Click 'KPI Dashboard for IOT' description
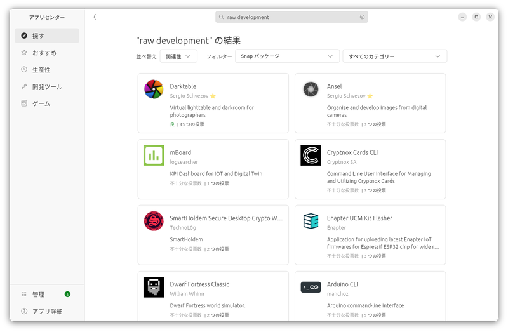The width and height of the screenshot is (508, 332). pyautogui.click(x=216, y=173)
